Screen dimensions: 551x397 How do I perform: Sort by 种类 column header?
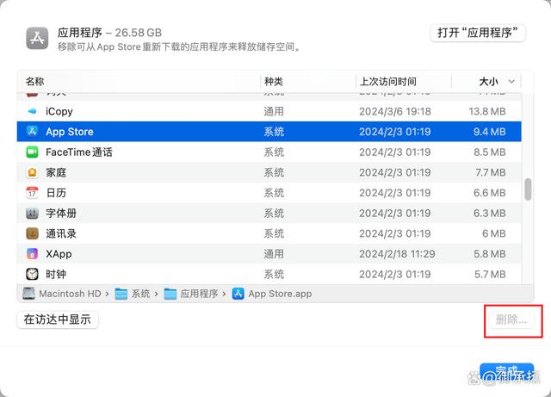point(274,82)
